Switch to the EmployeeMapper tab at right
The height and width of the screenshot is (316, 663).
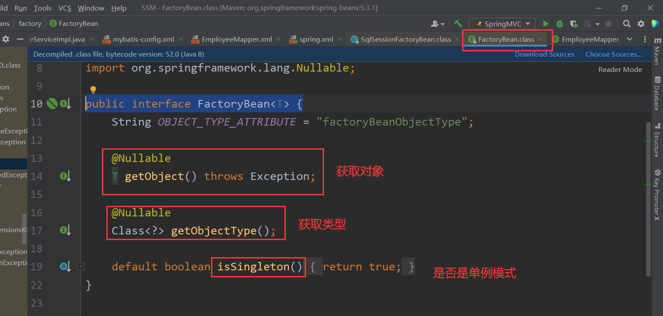coord(586,39)
